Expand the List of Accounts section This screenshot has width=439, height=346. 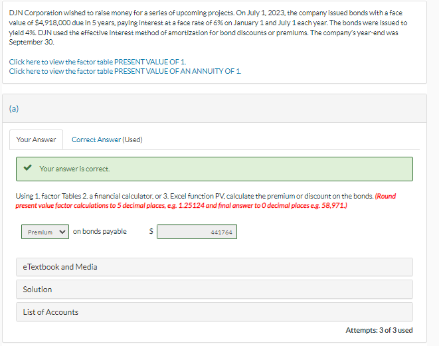click(x=215, y=312)
